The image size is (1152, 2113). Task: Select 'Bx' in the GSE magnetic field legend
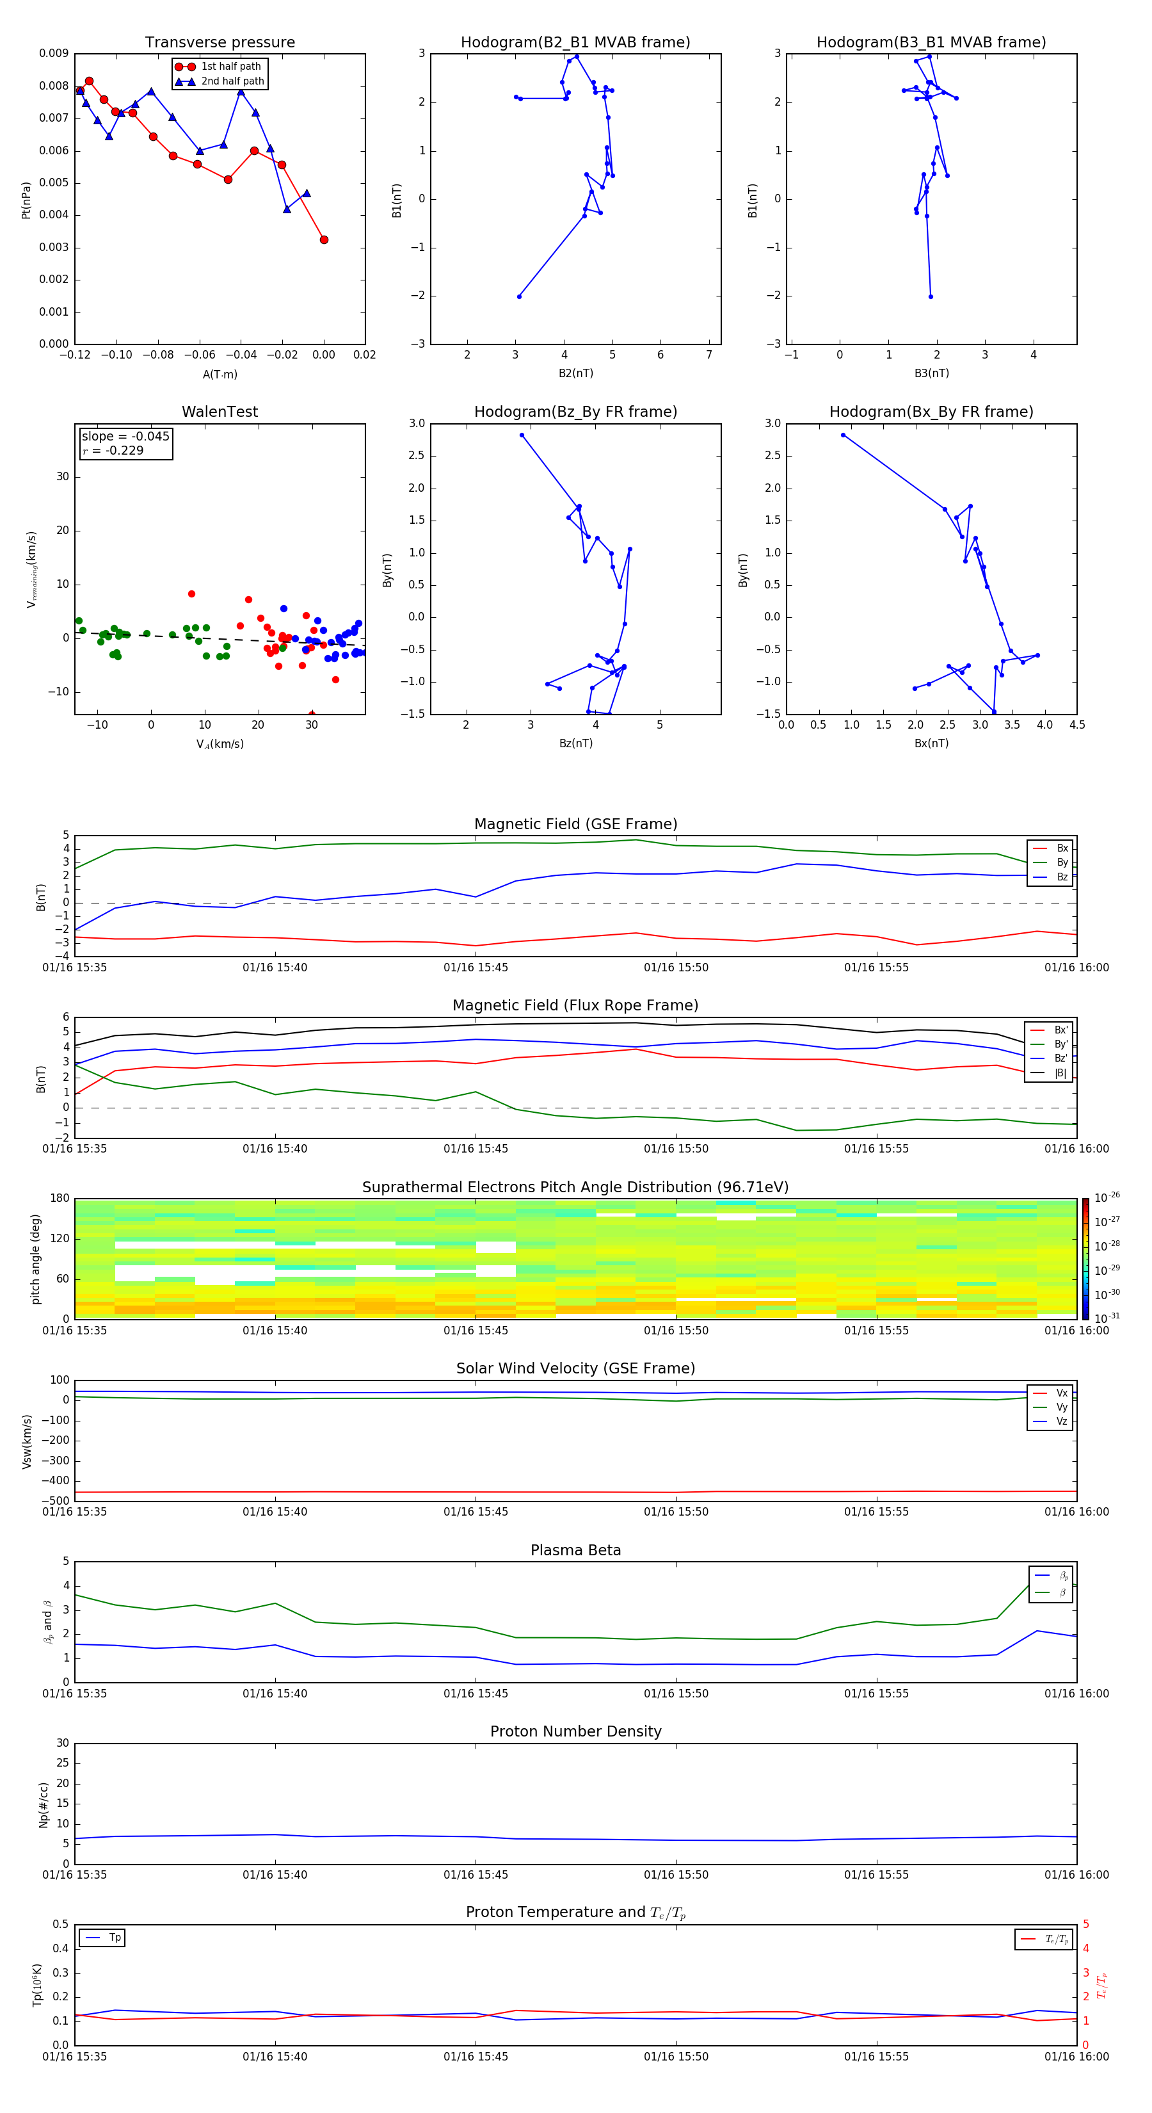(x=1050, y=848)
